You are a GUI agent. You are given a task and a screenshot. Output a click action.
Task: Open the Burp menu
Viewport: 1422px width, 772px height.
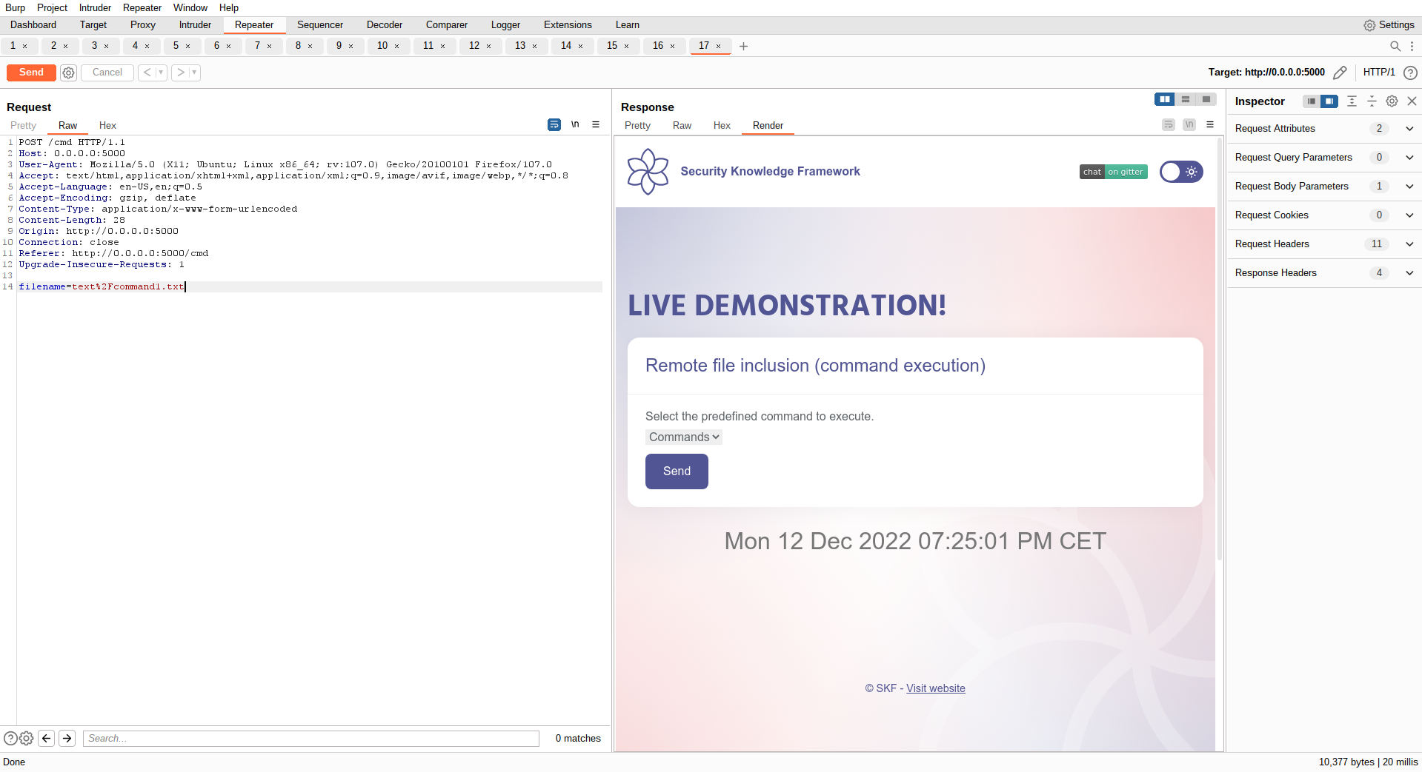coord(15,7)
